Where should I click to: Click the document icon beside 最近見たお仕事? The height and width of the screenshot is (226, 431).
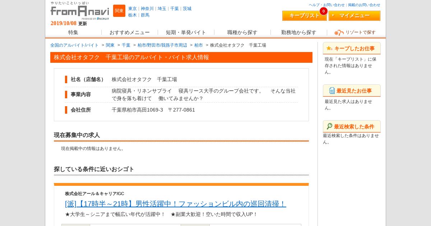point(332,90)
